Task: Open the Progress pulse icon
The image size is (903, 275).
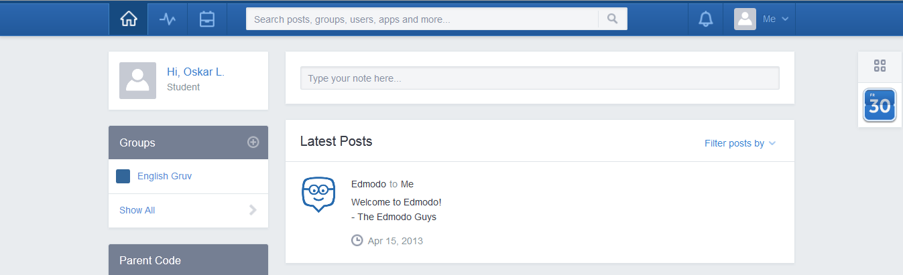Action: point(167,19)
